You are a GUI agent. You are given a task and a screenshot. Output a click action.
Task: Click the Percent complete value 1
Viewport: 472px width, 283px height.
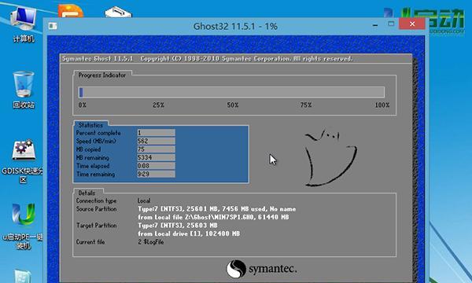tap(156, 133)
